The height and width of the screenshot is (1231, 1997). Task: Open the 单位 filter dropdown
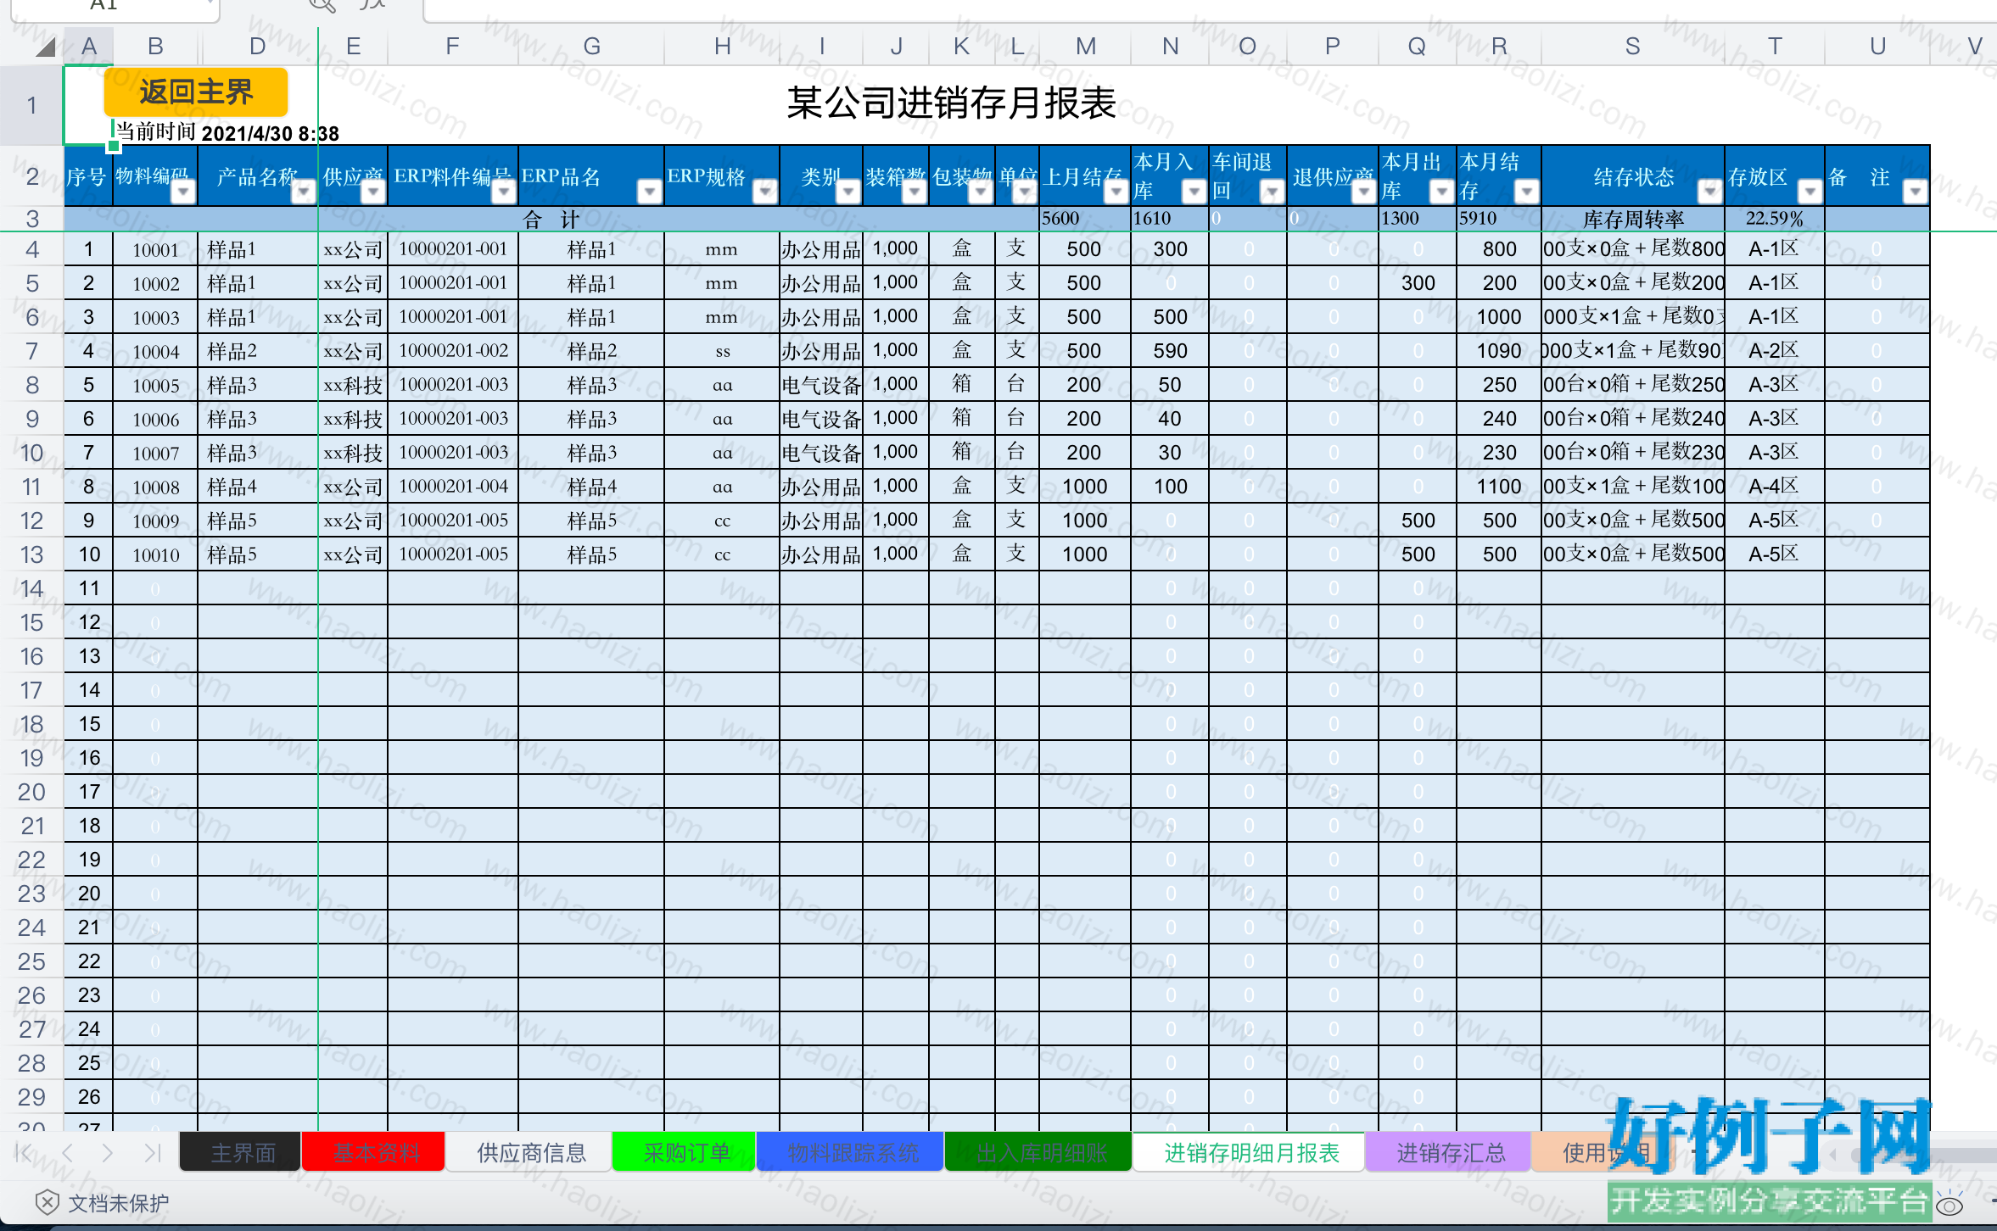pos(1024,192)
